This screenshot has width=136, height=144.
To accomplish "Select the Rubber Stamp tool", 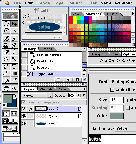I will point(6,45).
